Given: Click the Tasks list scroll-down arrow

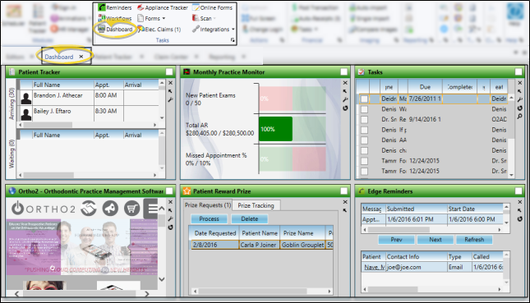Looking at the screenshot, I should 511,175.
